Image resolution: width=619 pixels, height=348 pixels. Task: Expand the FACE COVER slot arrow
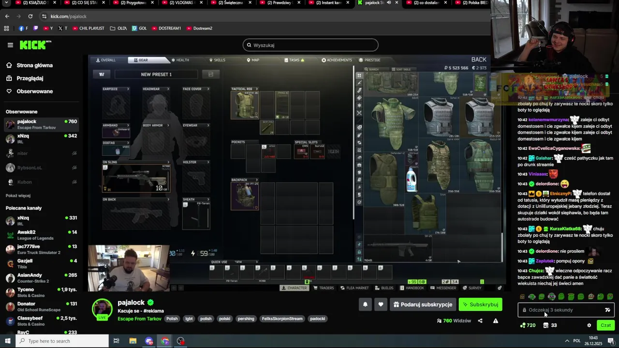pos(208,89)
